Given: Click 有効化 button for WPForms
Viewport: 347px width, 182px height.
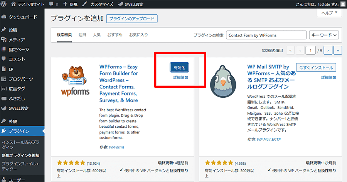Looking at the screenshot, I should point(179,68).
